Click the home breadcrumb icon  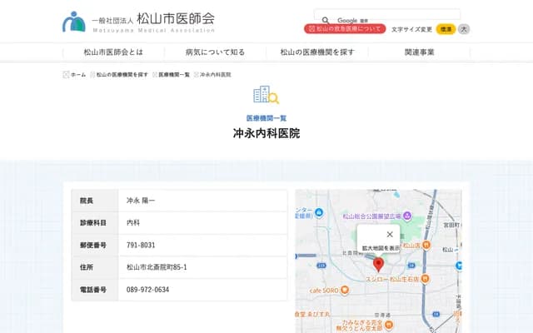[67, 74]
